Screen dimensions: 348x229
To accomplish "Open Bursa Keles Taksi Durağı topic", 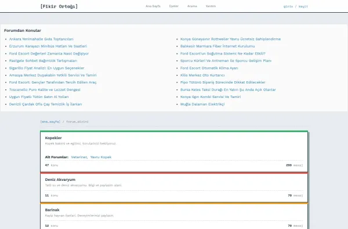I will (228, 90).
